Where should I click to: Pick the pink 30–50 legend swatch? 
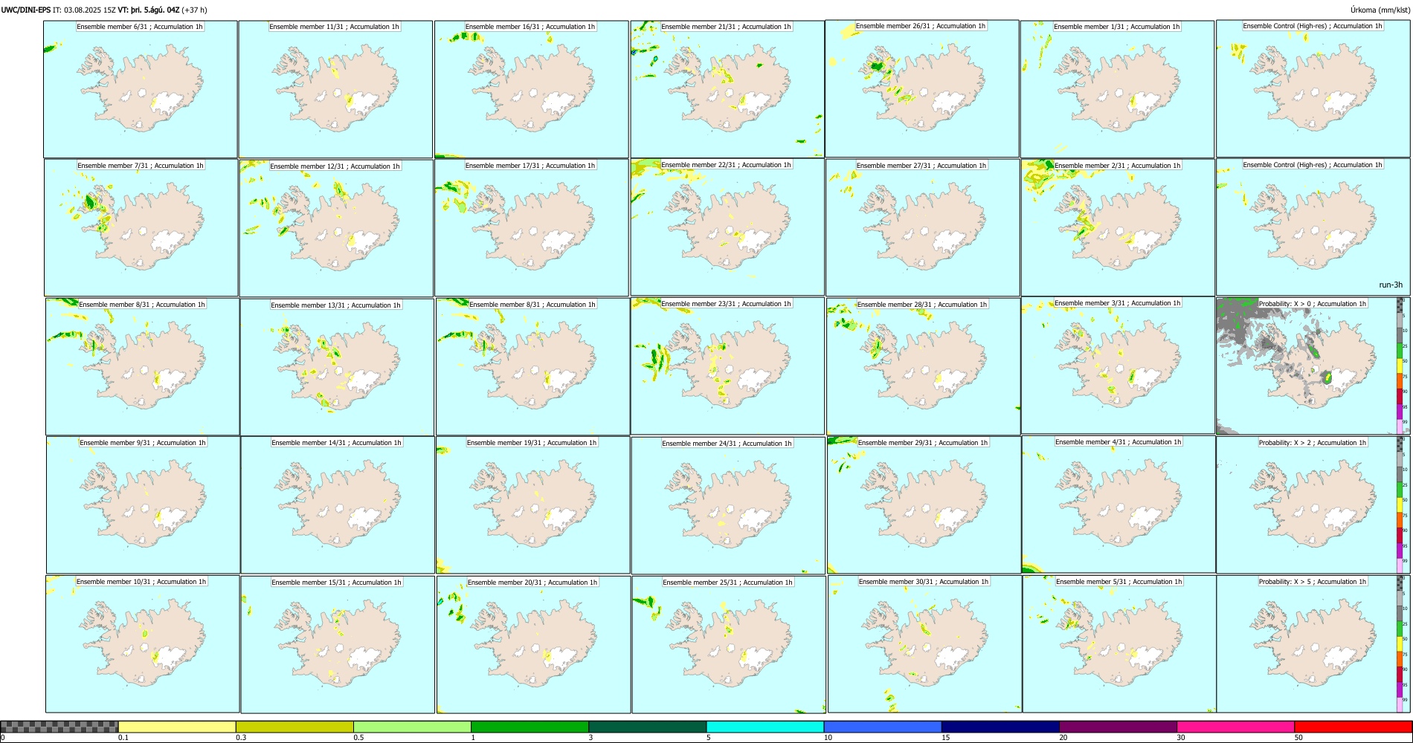tap(1236, 727)
